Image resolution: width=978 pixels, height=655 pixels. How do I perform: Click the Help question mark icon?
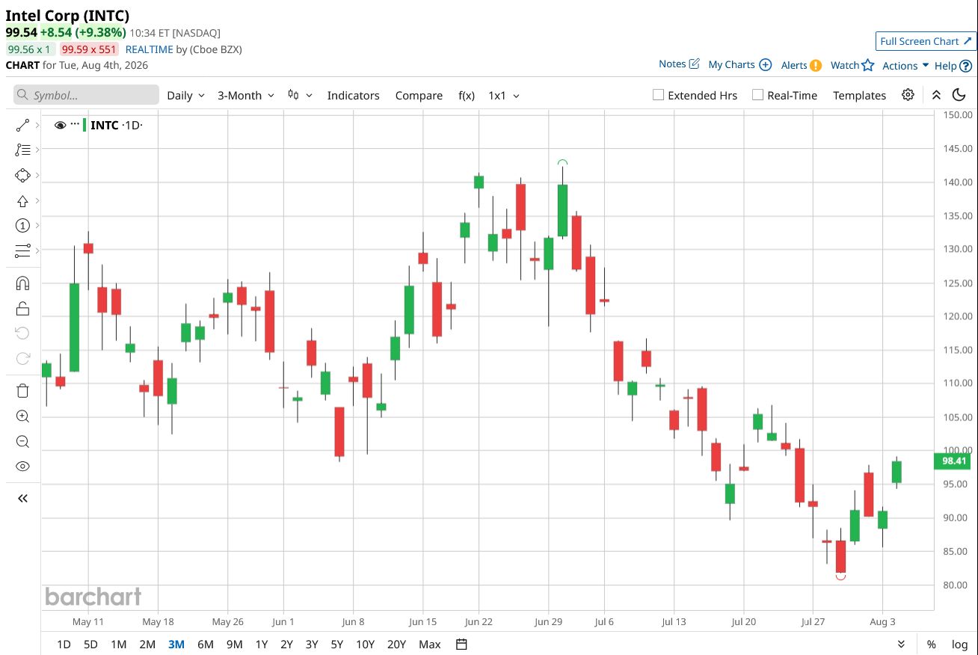(x=965, y=66)
